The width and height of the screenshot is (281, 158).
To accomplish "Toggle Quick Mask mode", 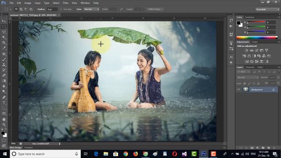I will tap(4, 140).
